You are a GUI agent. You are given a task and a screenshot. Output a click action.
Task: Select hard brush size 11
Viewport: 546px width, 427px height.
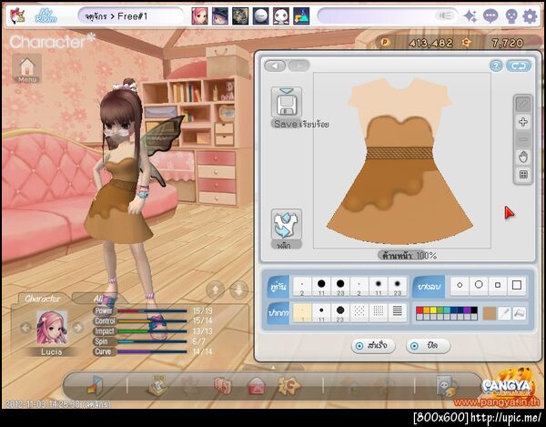[x=321, y=286]
